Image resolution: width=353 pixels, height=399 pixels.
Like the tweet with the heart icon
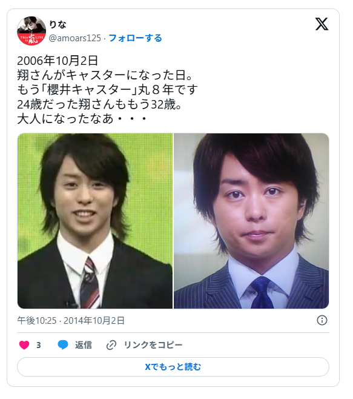pyautogui.click(x=24, y=345)
